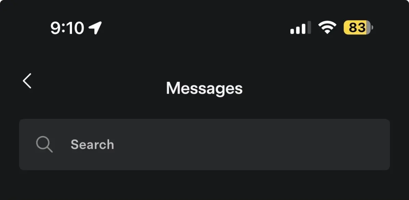The width and height of the screenshot is (409, 200).
Task: Click the 83 battery percentage number
Action: 357,28
